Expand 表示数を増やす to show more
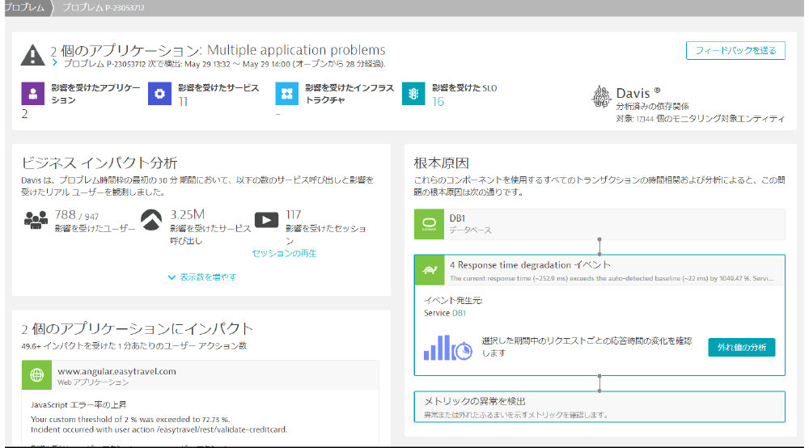Viewport: 809px width, 448px height. 202,277
